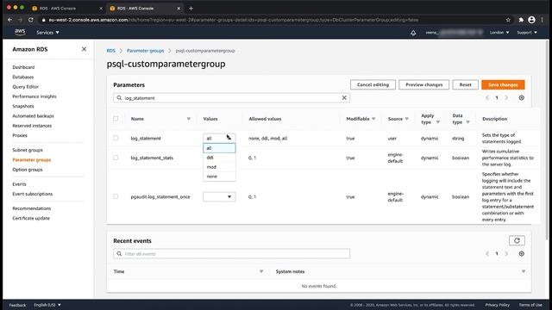The height and width of the screenshot is (310, 552).
Task: Open the English (US) language selector
Action: (47, 305)
